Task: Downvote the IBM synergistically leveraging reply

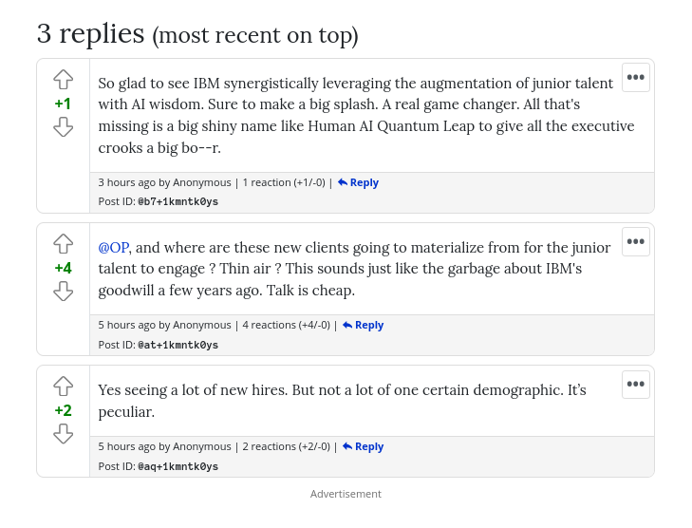Action: pos(64,126)
